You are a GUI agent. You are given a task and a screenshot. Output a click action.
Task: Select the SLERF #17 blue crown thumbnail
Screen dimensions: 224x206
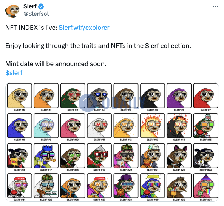[46, 156]
